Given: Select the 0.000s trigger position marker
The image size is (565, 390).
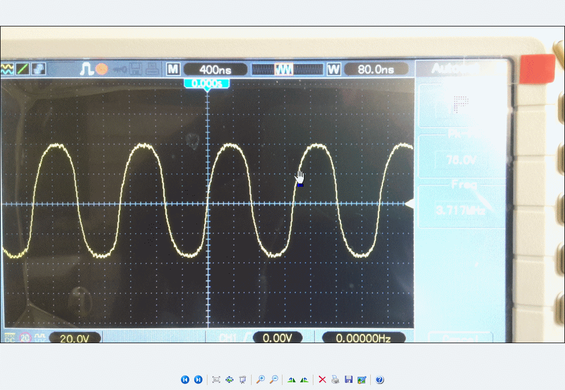Looking at the screenshot, I should tap(206, 84).
